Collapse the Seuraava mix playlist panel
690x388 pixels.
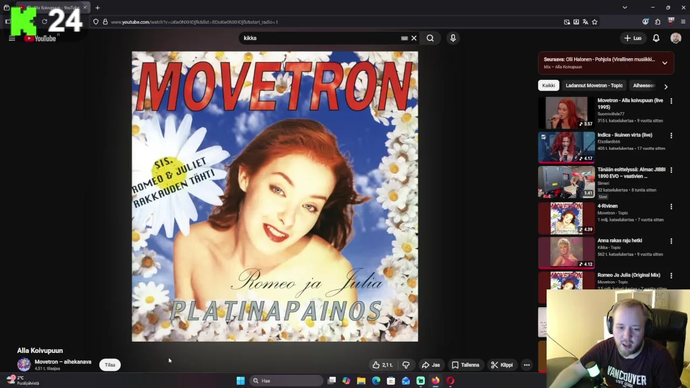tap(665, 63)
